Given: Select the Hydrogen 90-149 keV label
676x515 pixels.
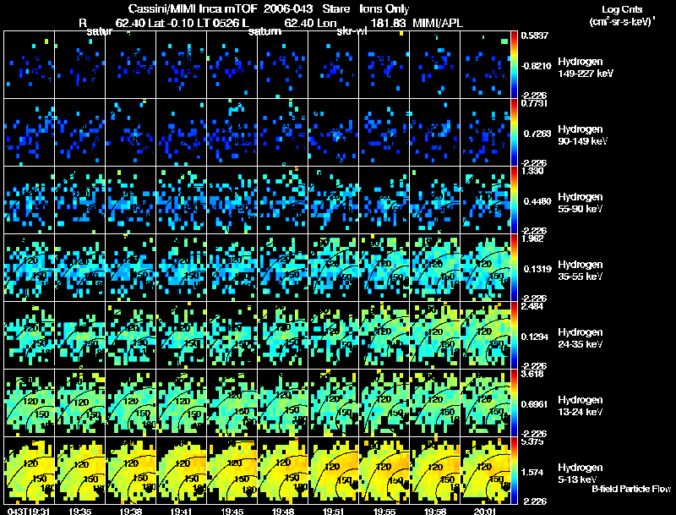Looking at the screenshot, I should coord(583,135).
